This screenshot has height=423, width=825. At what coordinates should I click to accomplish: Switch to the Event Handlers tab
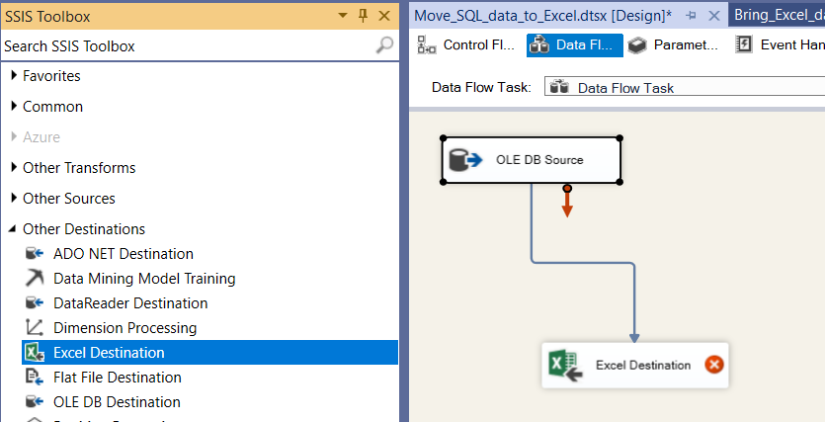point(781,44)
